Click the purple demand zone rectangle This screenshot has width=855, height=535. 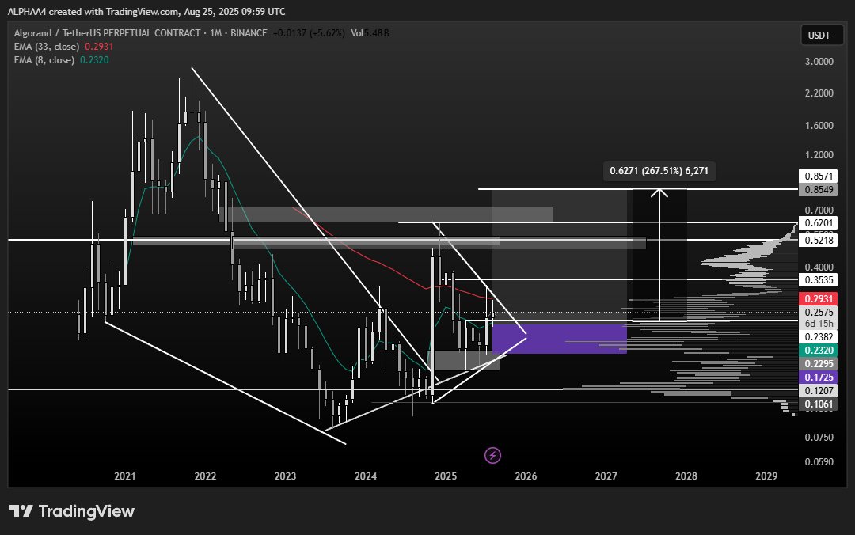coord(559,338)
